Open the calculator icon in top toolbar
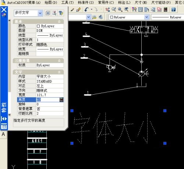184x169 pixels. tap(166, 10)
